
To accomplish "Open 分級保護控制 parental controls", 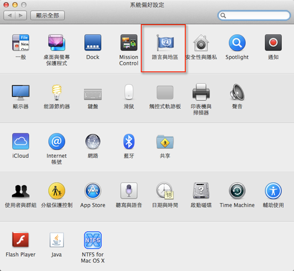I will pos(57,191).
